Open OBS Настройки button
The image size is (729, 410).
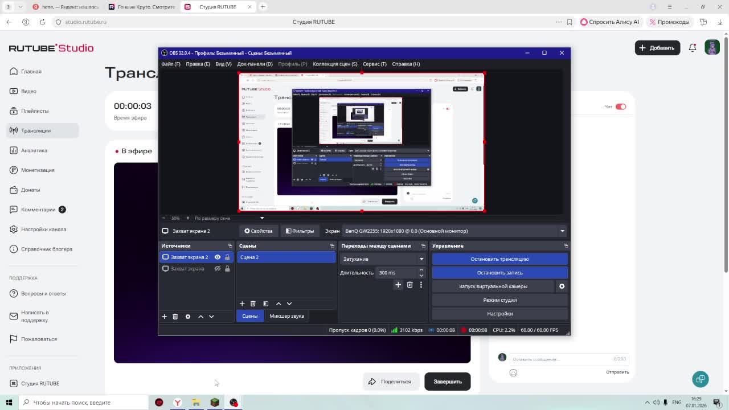click(499, 314)
